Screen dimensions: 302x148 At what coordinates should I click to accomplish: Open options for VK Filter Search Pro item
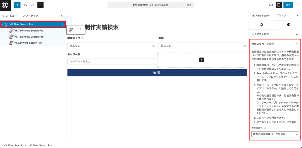(62, 24)
